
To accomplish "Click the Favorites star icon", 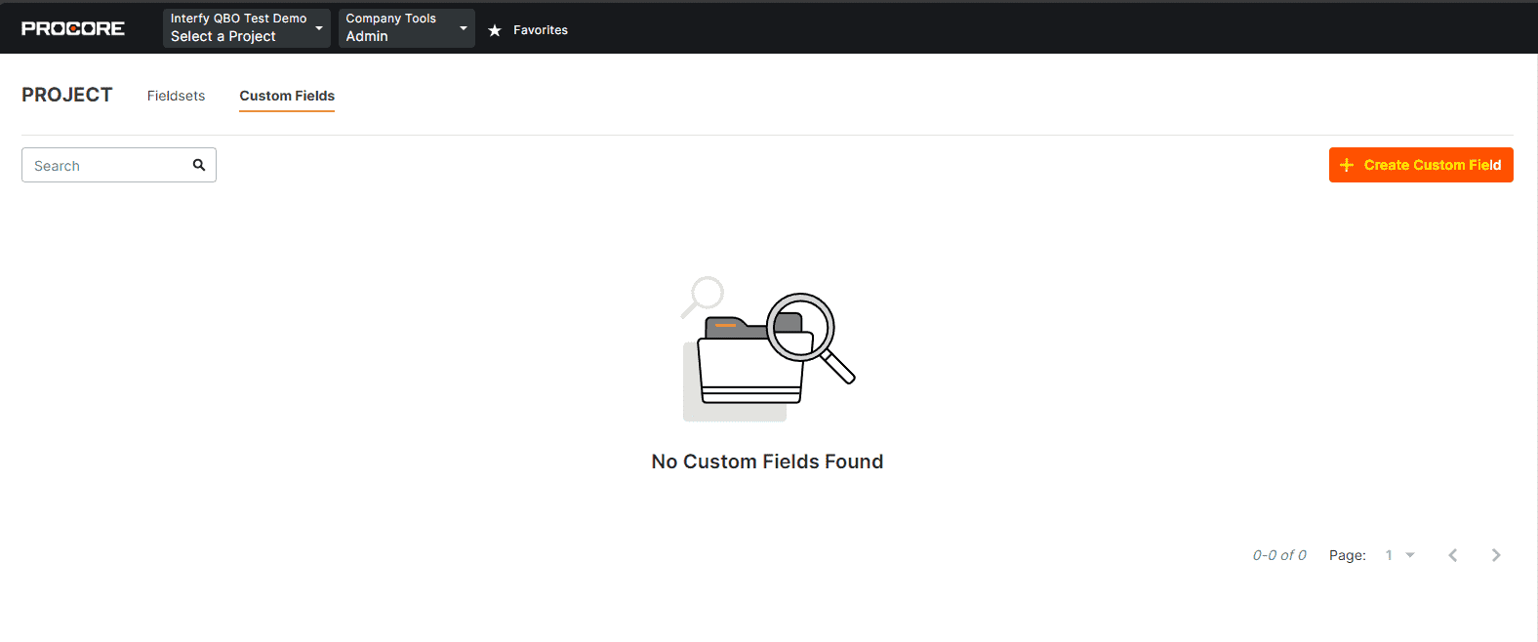I will point(495,30).
